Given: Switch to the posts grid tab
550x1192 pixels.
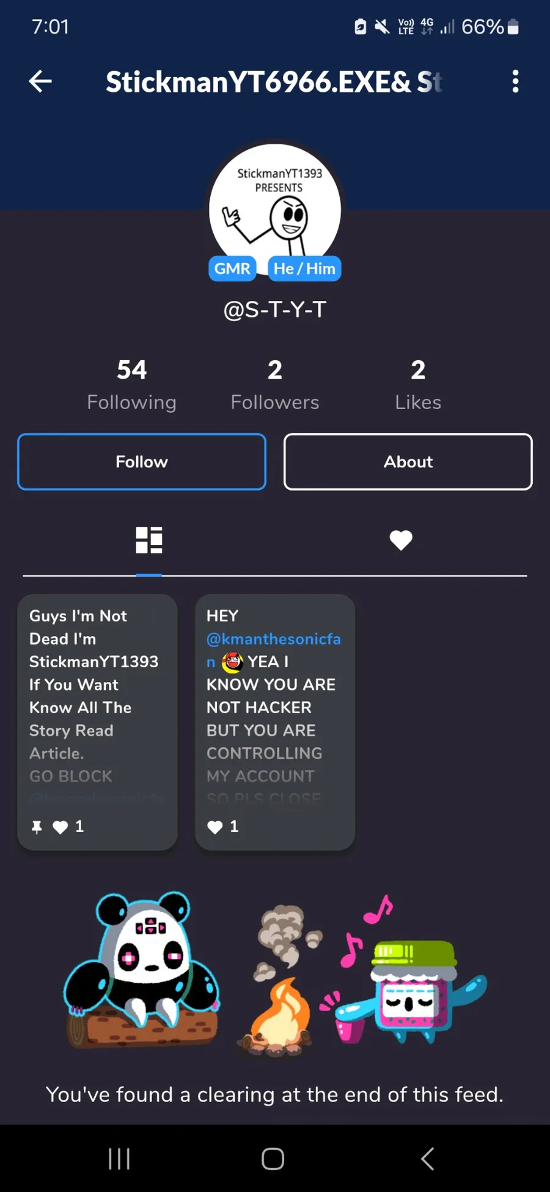Looking at the screenshot, I should pos(149,540).
